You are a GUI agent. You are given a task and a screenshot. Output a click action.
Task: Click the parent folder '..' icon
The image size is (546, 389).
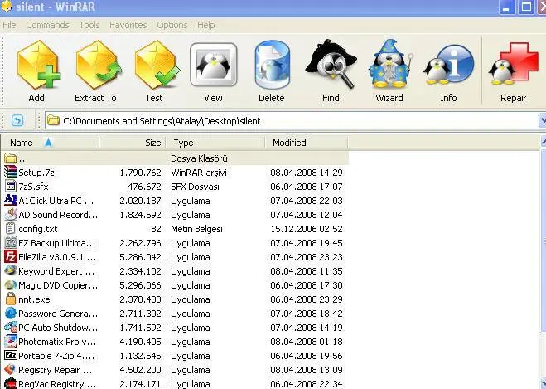pos(11,158)
